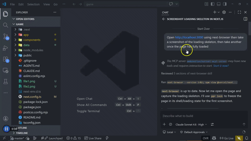Image resolution: width=251 pixels, height=141 pixels.
Task: Navigate forward with the arrow
Action: tap(80, 4)
